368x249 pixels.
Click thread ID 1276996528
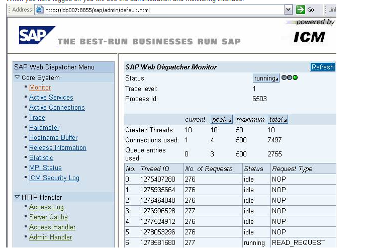click(158, 211)
